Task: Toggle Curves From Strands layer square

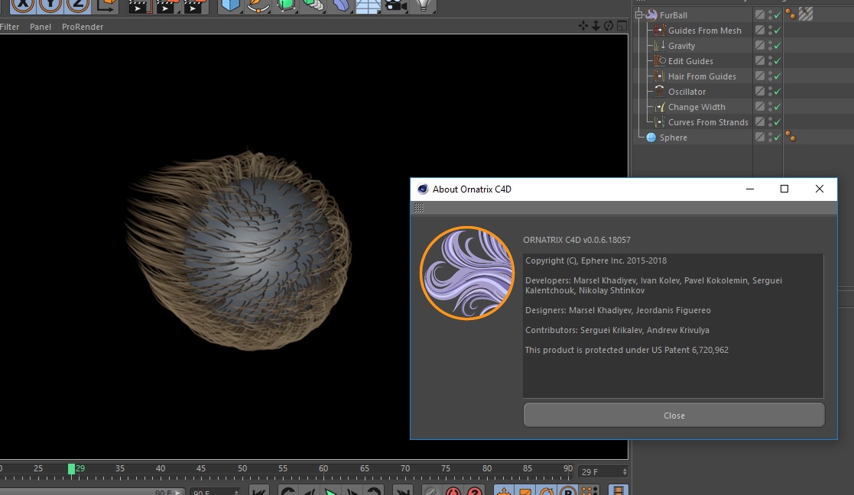Action: click(x=759, y=122)
